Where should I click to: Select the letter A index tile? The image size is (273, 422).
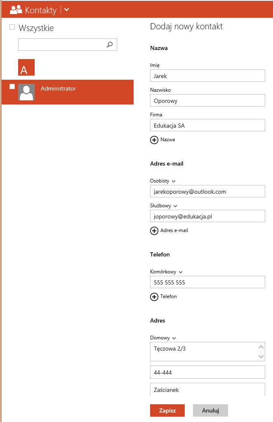(x=26, y=67)
